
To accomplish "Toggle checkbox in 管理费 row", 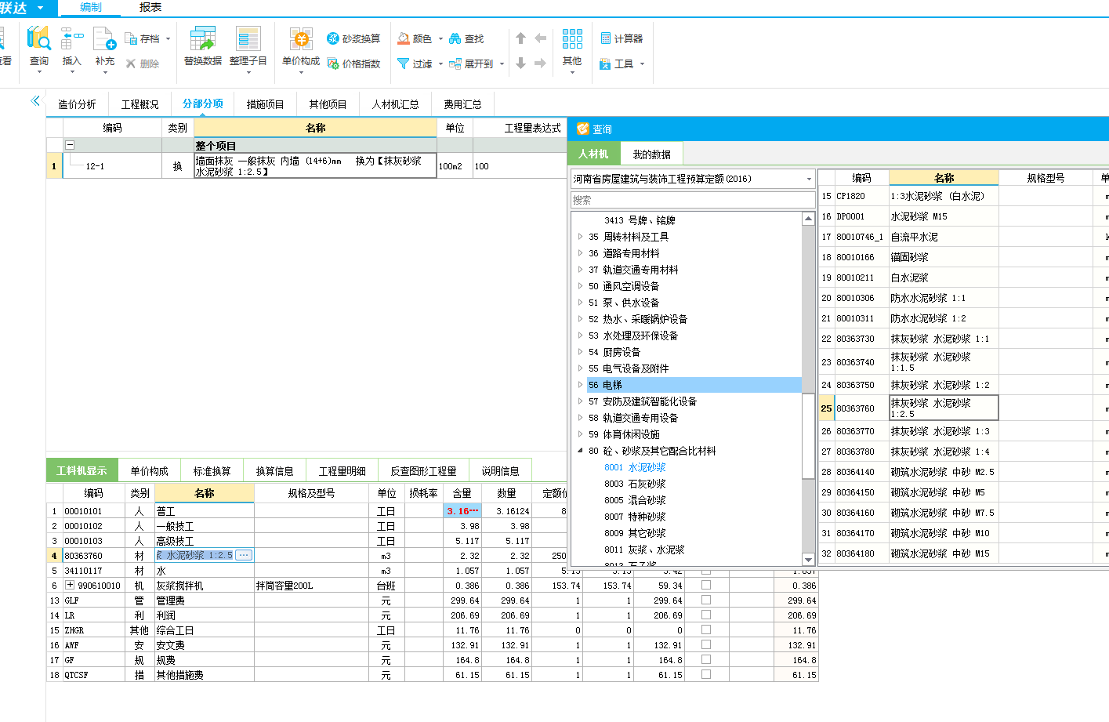I will 706,600.
